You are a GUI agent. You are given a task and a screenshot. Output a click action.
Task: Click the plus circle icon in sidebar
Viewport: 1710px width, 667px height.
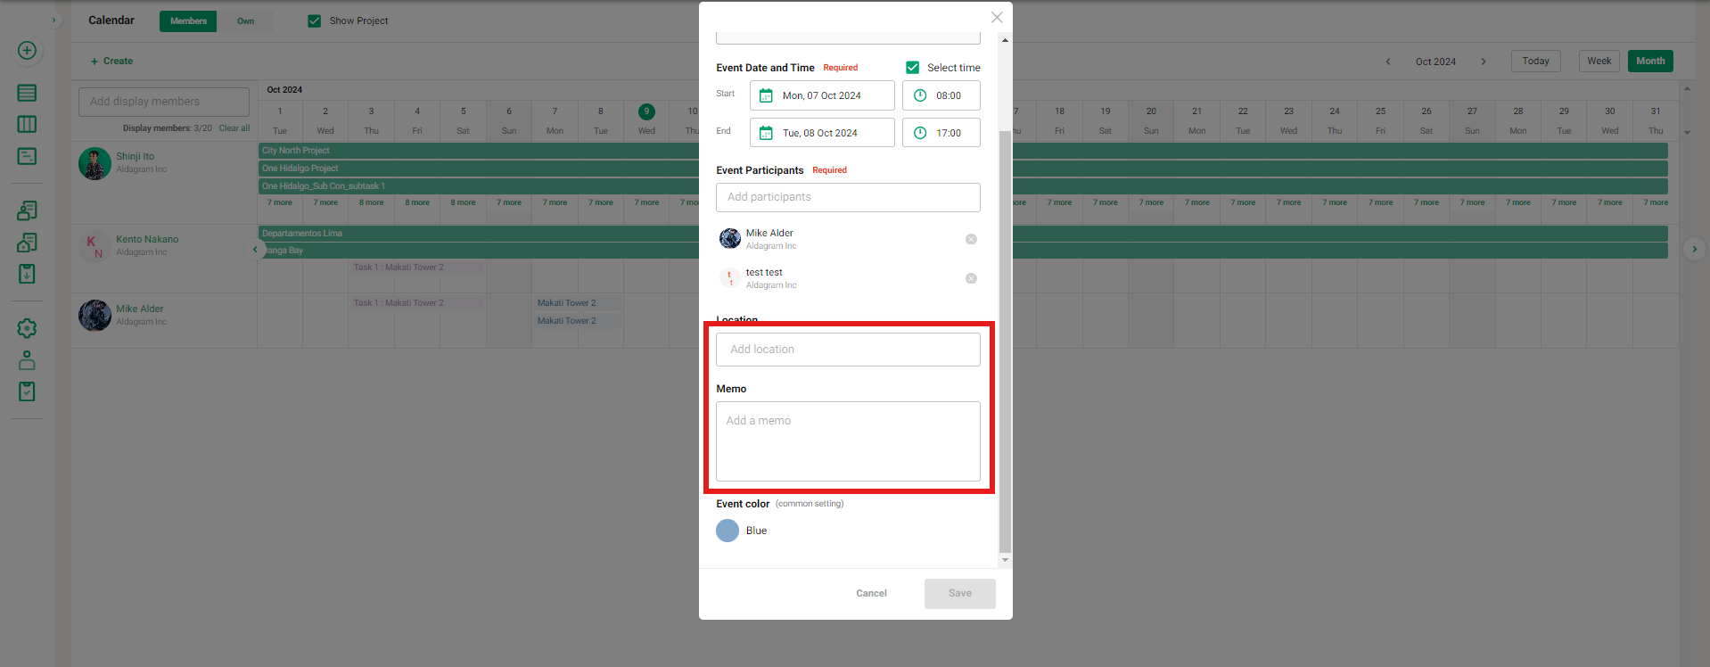click(27, 51)
